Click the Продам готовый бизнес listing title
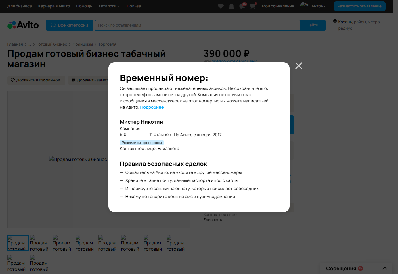The width and height of the screenshot is (398, 274). click(x=87, y=59)
